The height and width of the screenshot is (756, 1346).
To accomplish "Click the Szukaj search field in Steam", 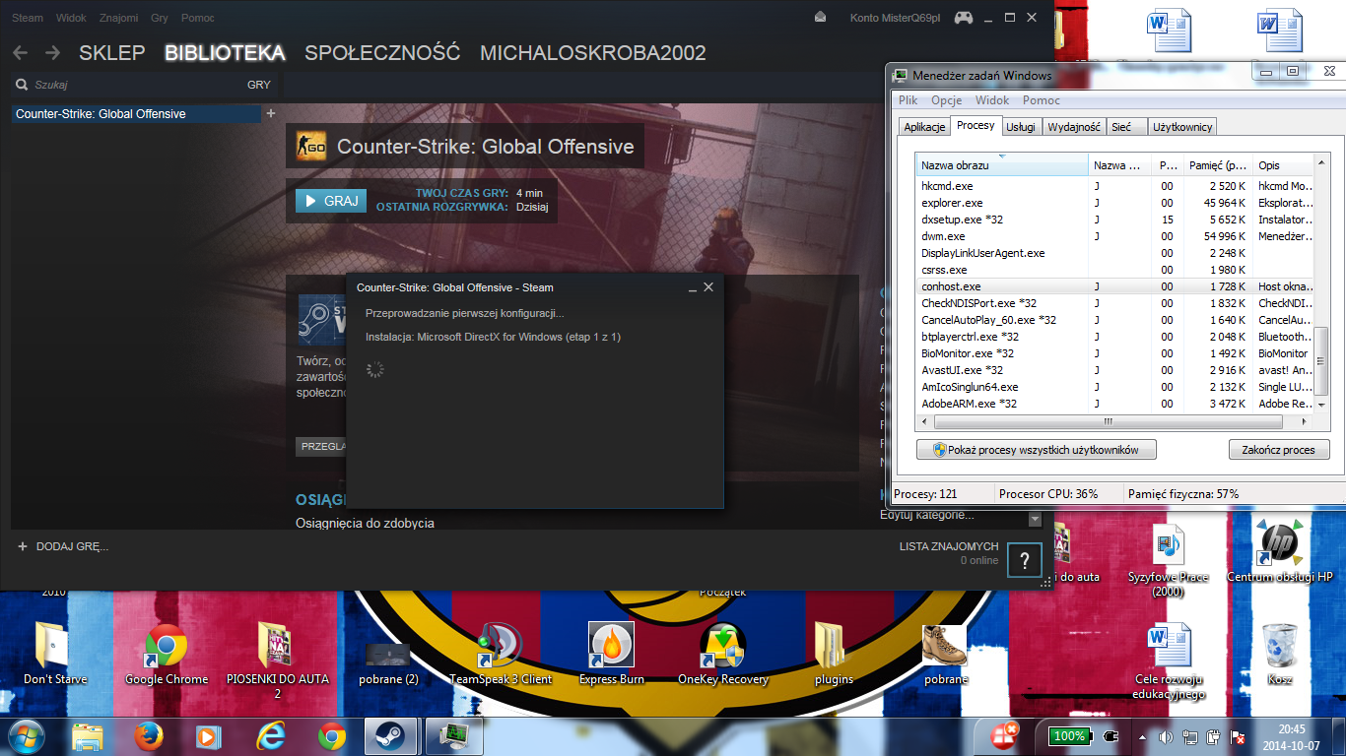I will pos(128,85).
